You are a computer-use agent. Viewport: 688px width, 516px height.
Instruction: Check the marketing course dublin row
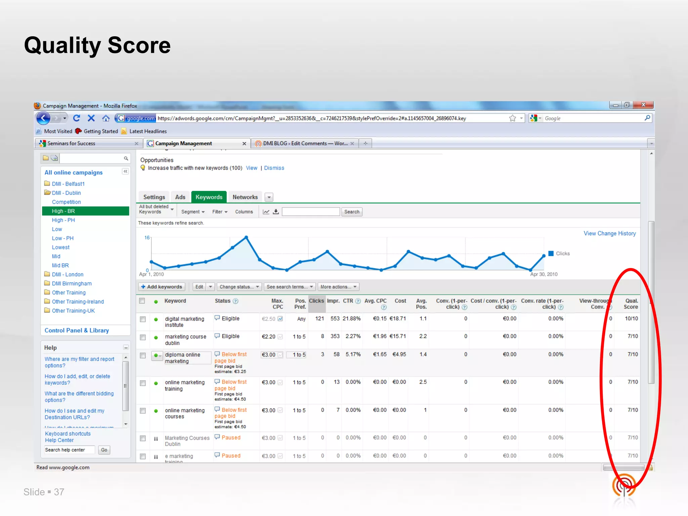click(x=143, y=337)
